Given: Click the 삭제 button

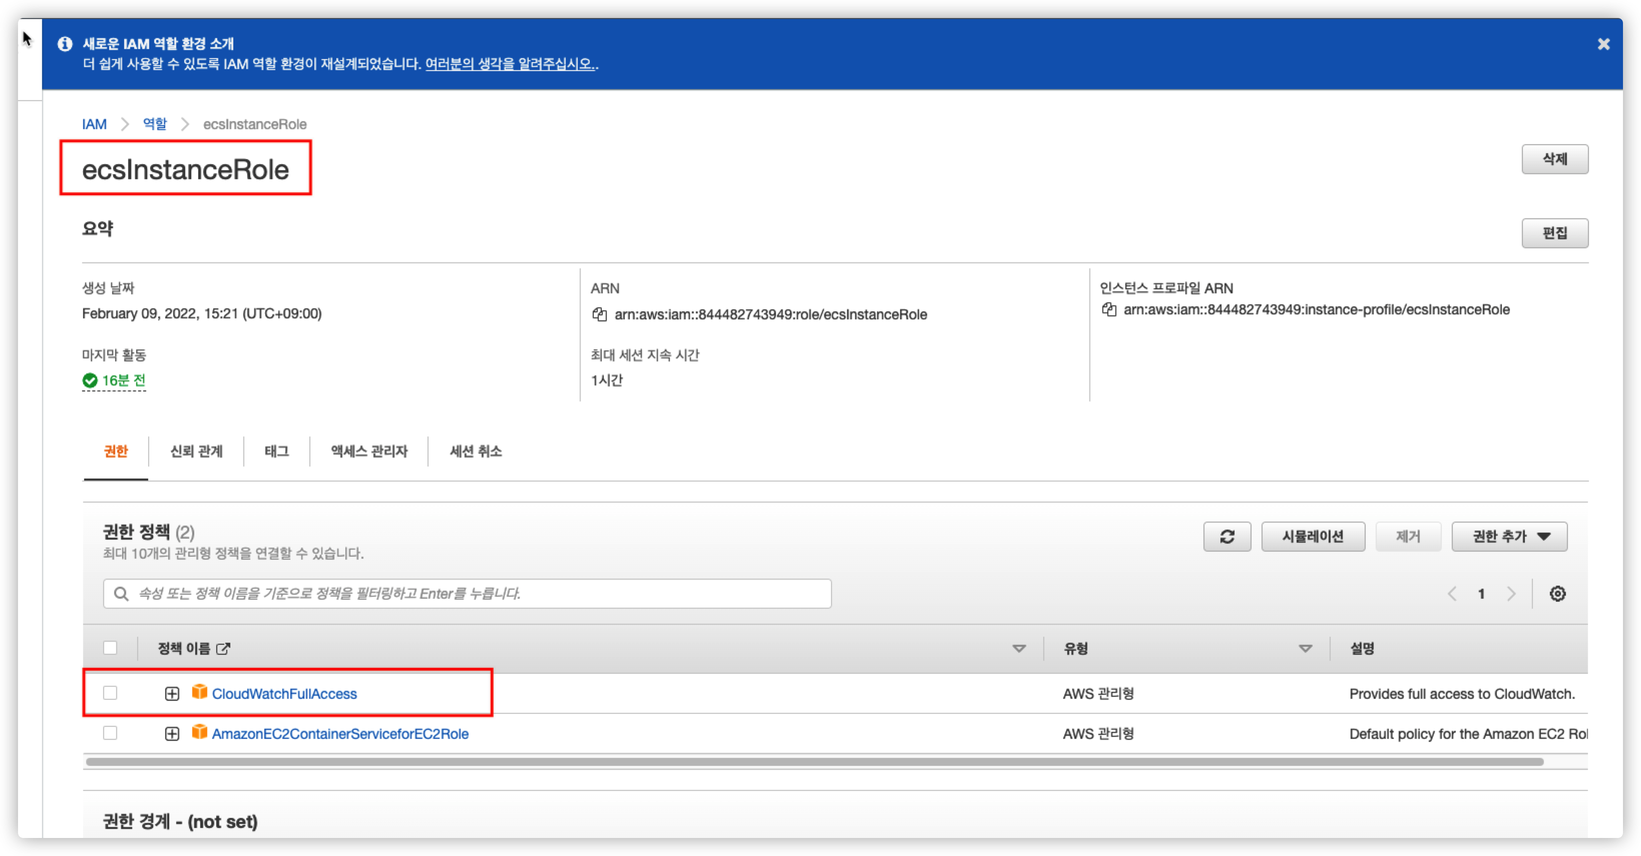Looking at the screenshot, I should [1554, 159].
